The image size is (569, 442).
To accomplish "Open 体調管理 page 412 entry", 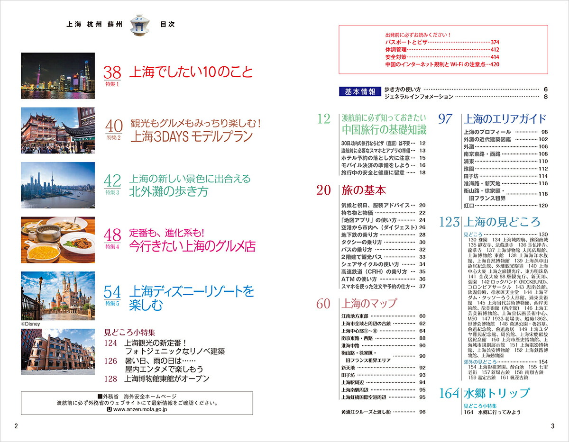I will click(442, 49).
